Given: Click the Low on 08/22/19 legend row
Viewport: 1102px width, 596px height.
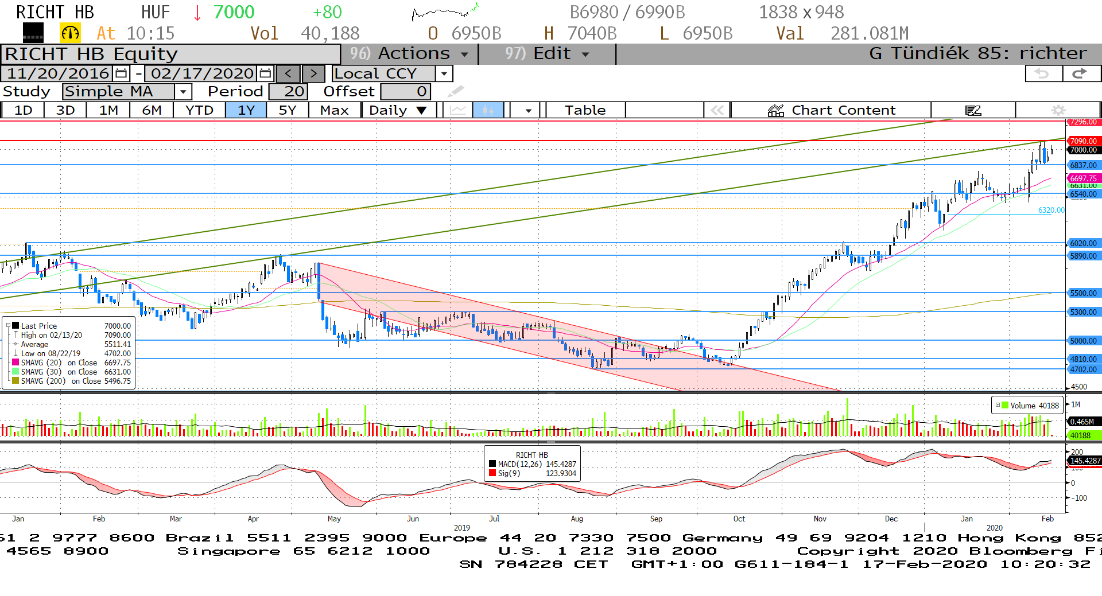Looking at the screenshot, I should (71, 353).
